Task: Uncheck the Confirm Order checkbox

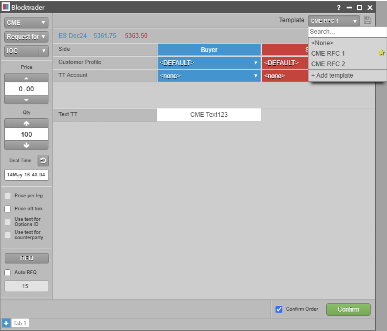Action: point(279,309)
